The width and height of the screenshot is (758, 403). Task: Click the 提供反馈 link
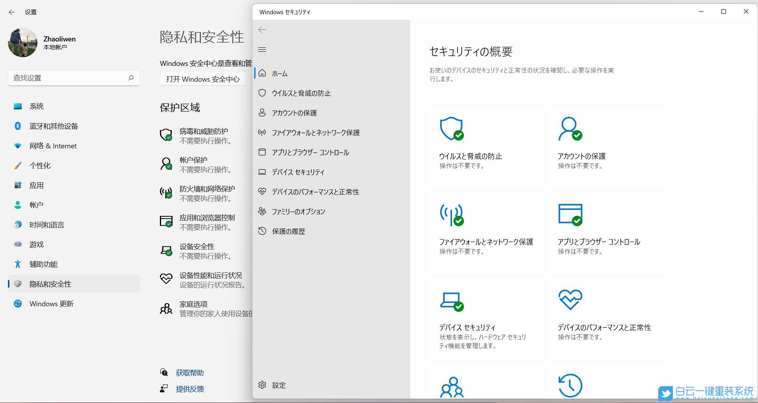coord(190,389)
